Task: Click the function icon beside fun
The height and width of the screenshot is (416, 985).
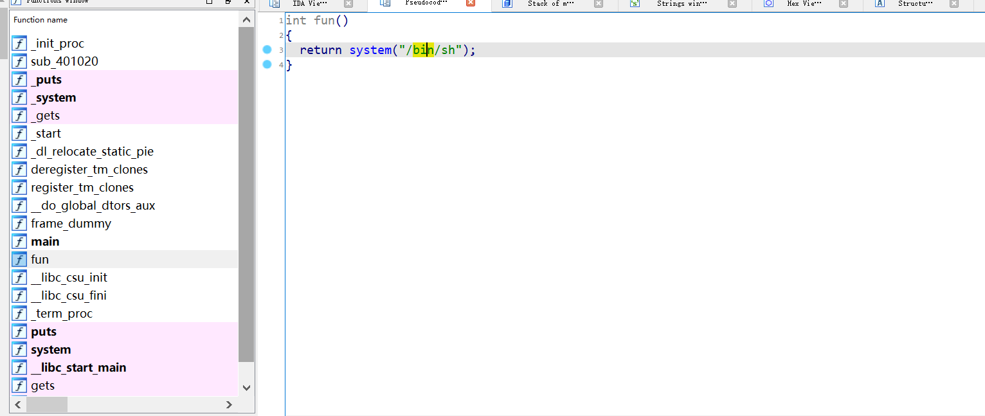Action: pos(20,259)
